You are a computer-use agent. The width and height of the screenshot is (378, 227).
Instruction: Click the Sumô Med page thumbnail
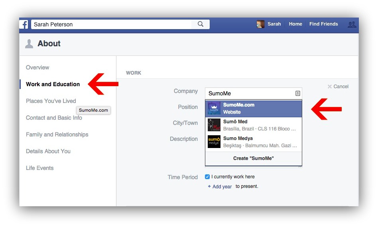[x=214, y=125]
